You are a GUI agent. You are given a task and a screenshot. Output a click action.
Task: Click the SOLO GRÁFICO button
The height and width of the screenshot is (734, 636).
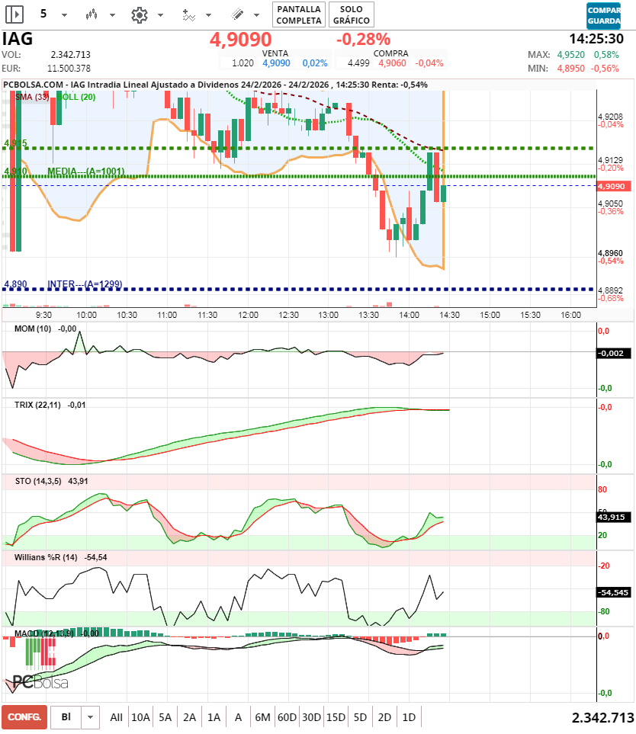352,14
